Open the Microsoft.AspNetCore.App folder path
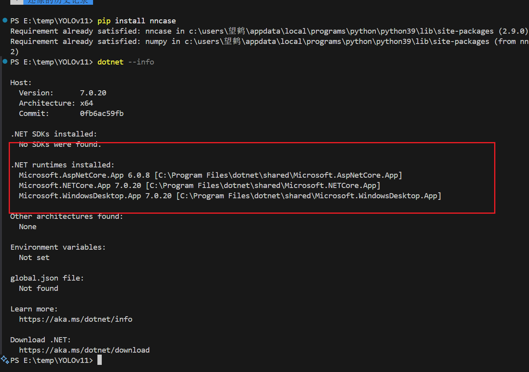This screenshot has width=529, height=372. coord(278,175)
